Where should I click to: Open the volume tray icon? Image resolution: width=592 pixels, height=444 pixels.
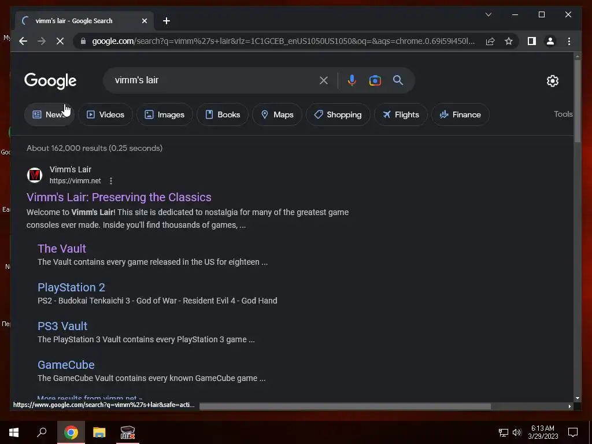pyautogui.click(x=517, y=432)
